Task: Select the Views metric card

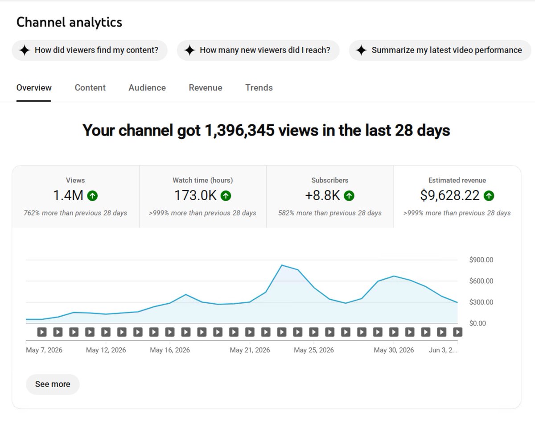Action: click(76, 197)
